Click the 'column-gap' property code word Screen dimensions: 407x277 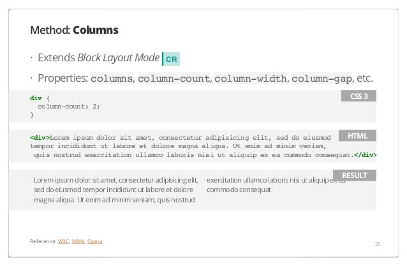tap(322, 79)
